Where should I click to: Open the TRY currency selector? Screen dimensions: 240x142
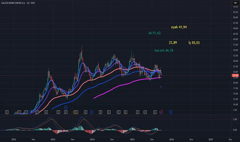[x=235, y=3]
